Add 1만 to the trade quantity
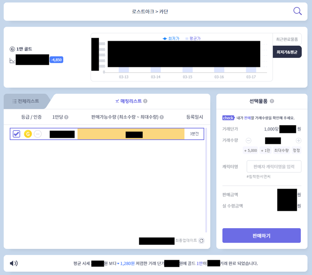The height and width of the screenshot is (275, 312). point(266,150)
